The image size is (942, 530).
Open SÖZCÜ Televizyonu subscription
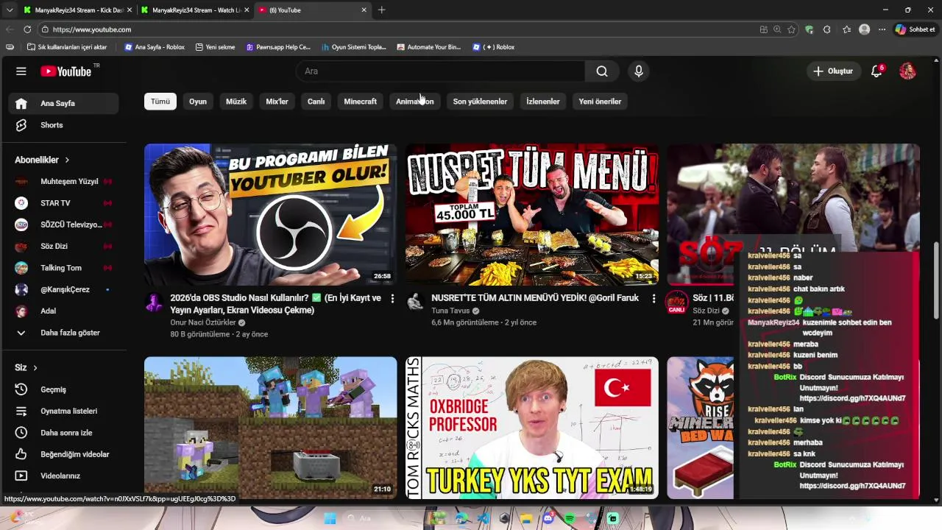(63, 225)
